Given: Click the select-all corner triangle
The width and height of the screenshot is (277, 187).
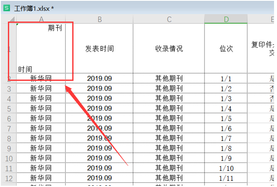Looking at the screenshot, I should pyautogui.click(x=11, y=19).
